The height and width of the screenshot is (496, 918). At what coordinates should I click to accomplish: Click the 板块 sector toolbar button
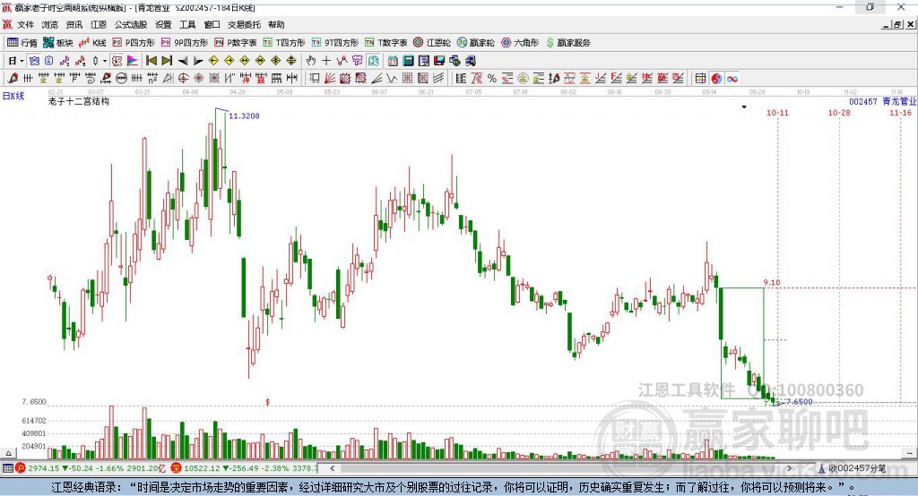coord(57,43)
